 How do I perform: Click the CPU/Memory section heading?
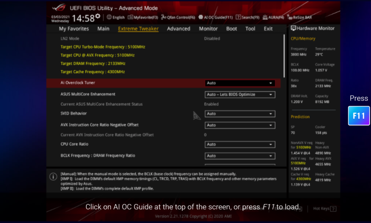point(303,38)
